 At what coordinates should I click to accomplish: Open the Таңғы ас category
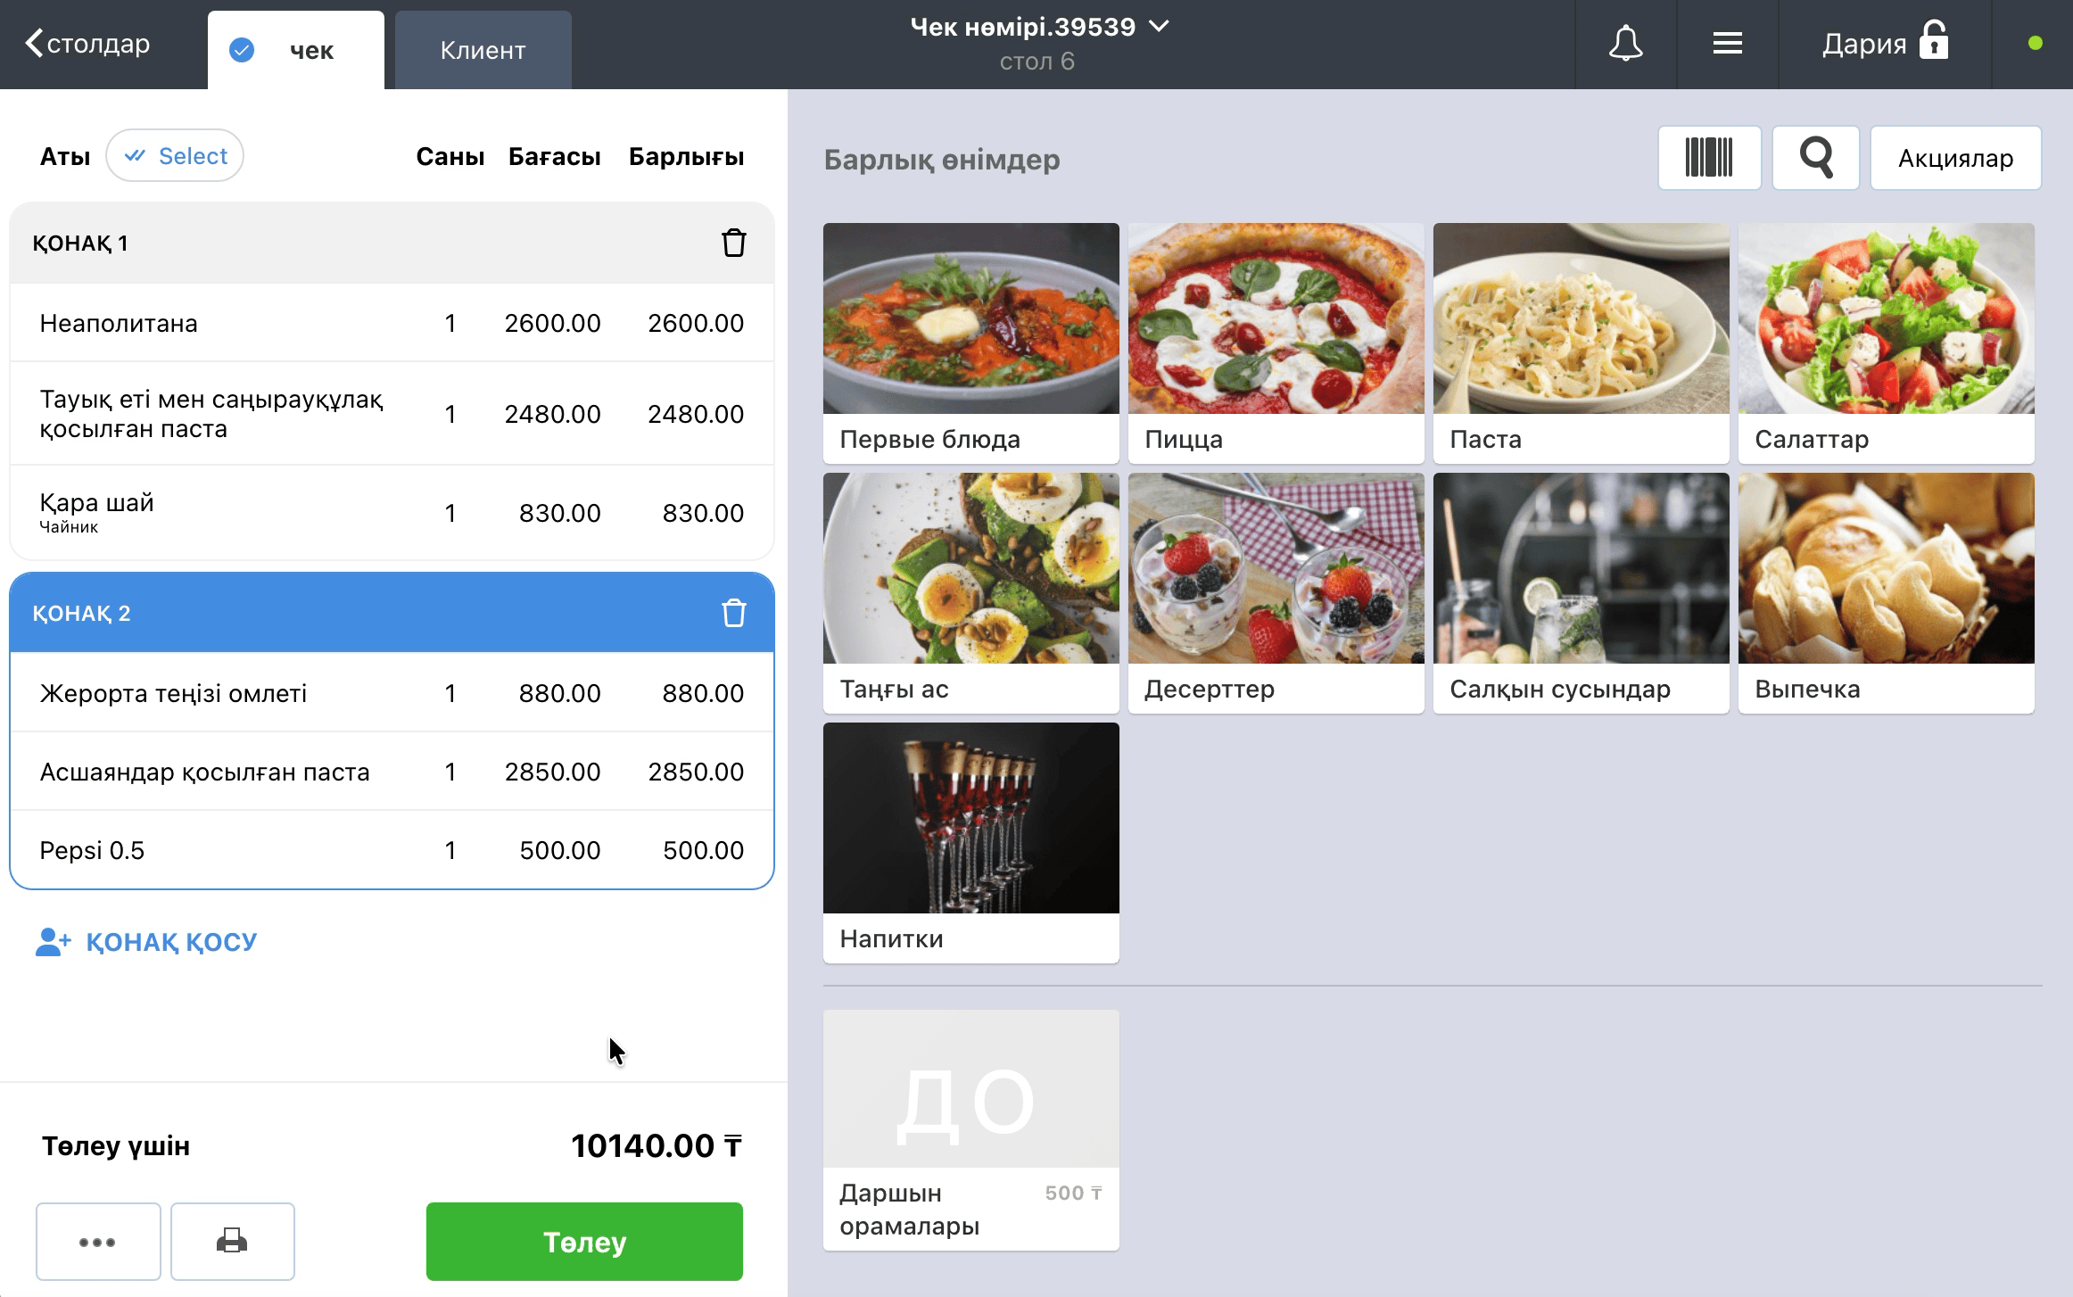click(970, 592)
